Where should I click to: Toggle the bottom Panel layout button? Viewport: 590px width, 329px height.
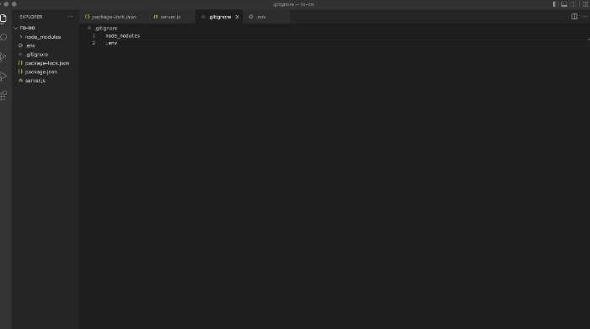[564, 4]
